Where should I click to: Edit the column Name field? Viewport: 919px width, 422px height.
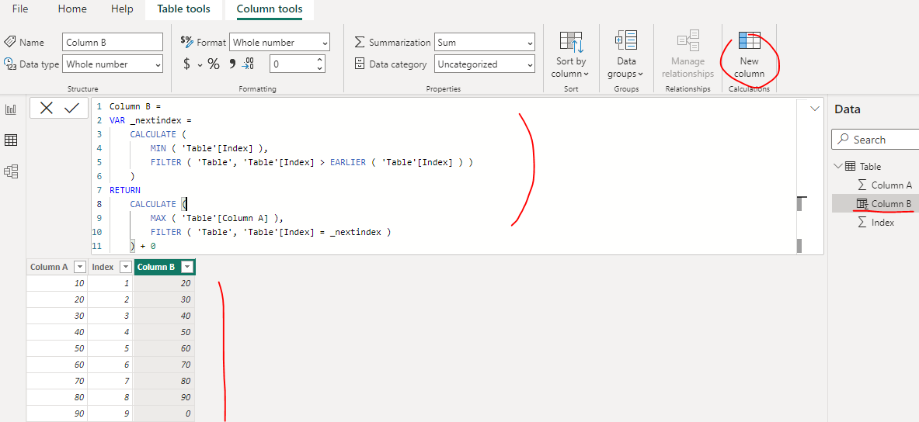tap(113, 42)
